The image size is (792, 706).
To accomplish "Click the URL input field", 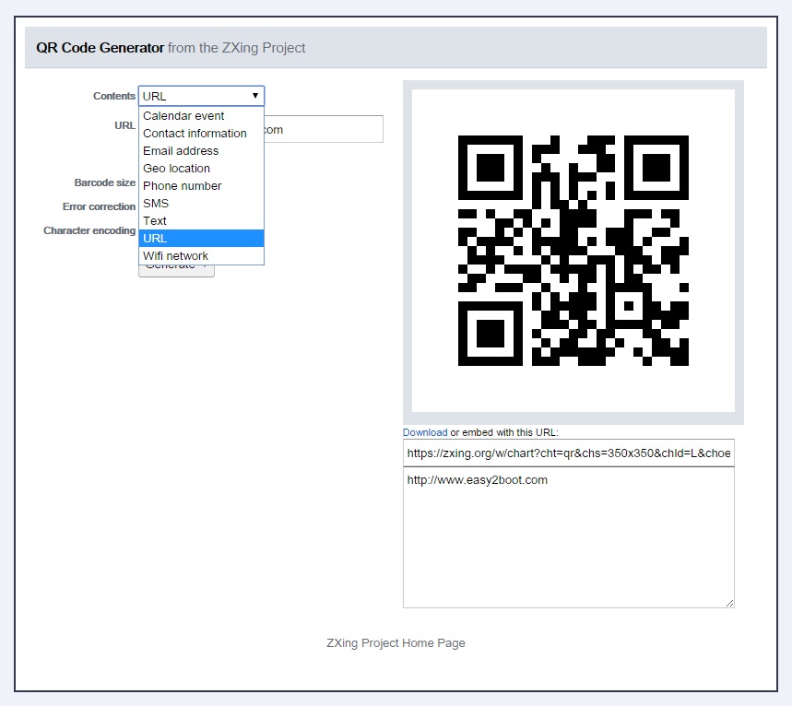I will click(323, 128).
